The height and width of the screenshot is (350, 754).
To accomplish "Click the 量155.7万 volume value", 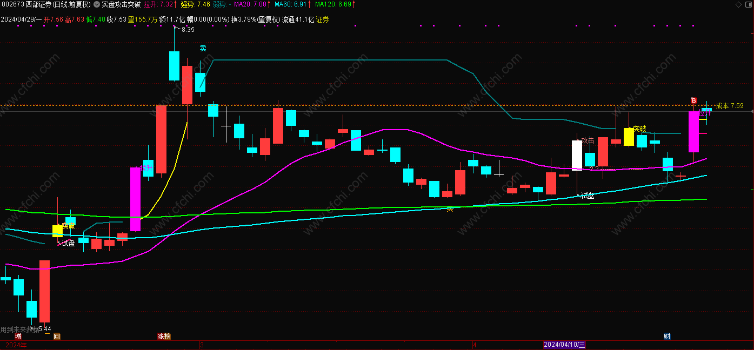I will pos(143,19).
